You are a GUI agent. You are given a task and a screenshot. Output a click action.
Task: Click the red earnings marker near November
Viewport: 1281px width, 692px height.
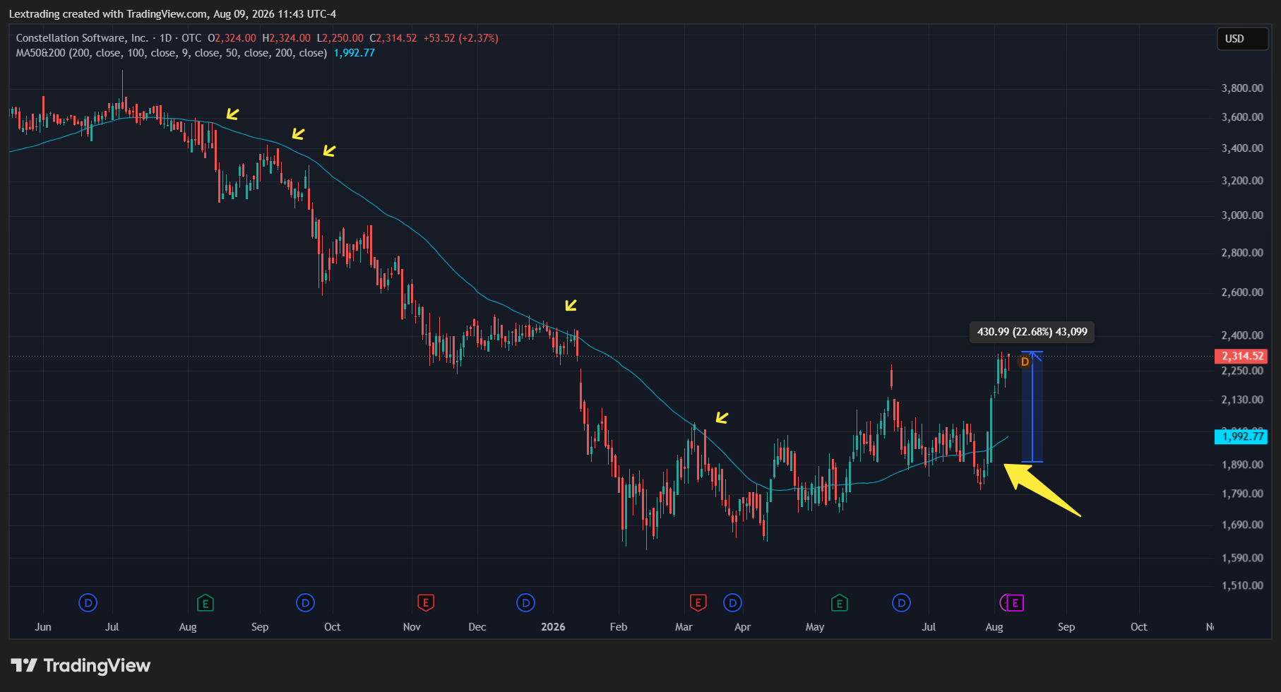425,603
